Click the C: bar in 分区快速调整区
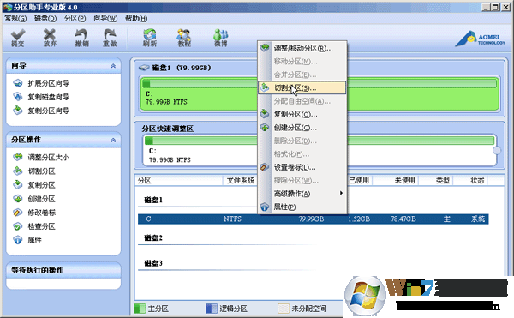The width and height of the screenshot is (514, 318). 319,151
